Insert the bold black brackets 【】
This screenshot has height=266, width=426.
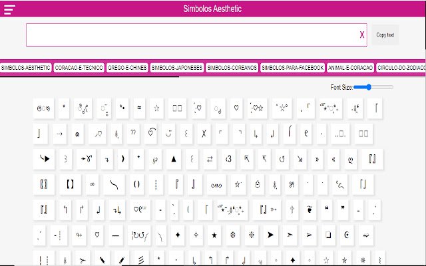(70, 185)
